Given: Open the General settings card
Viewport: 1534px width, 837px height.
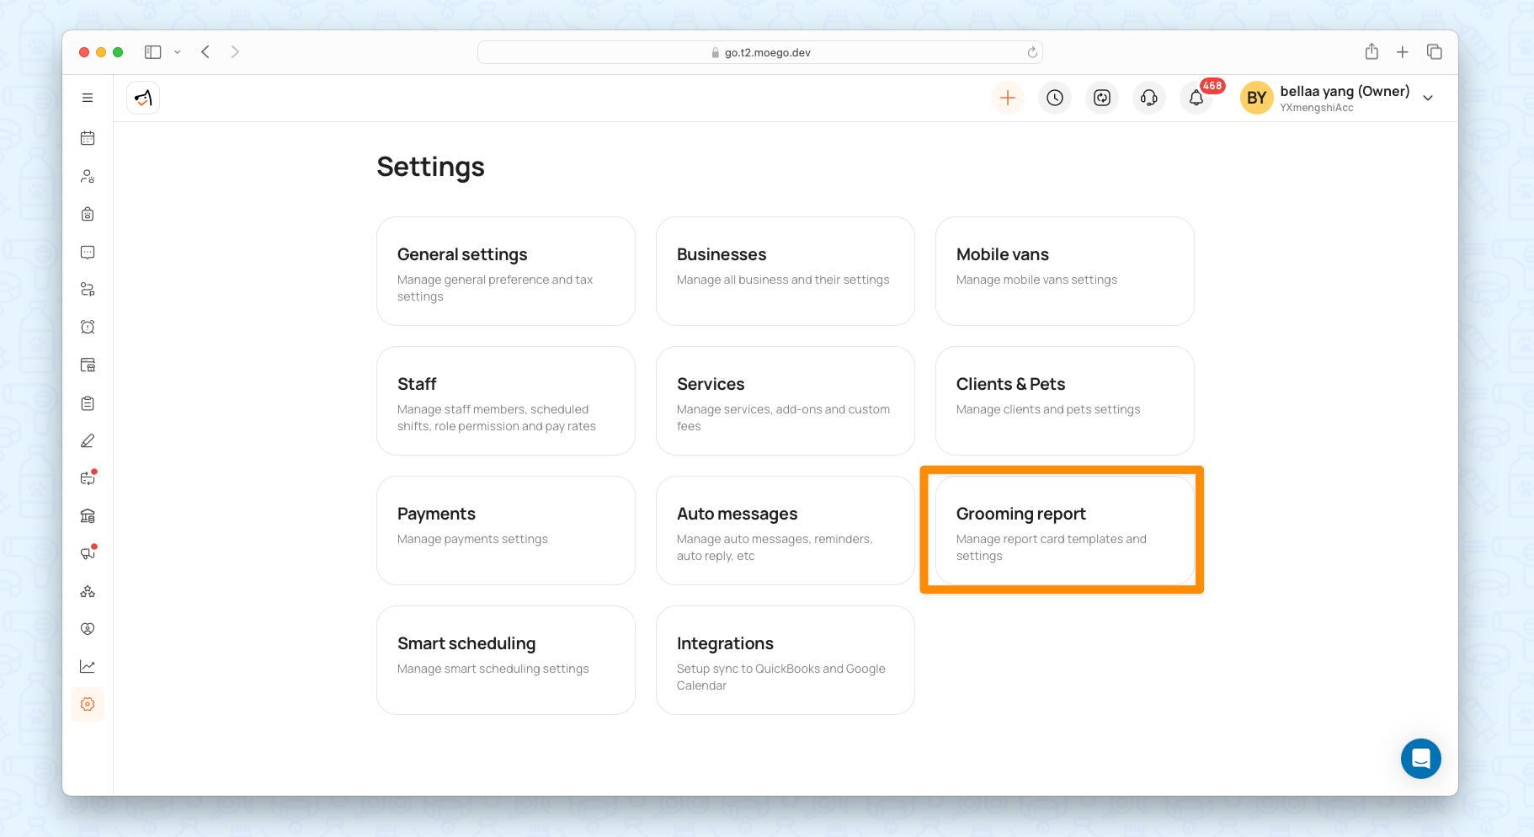Looking at the screenshot, I should (x=505, y=271).
